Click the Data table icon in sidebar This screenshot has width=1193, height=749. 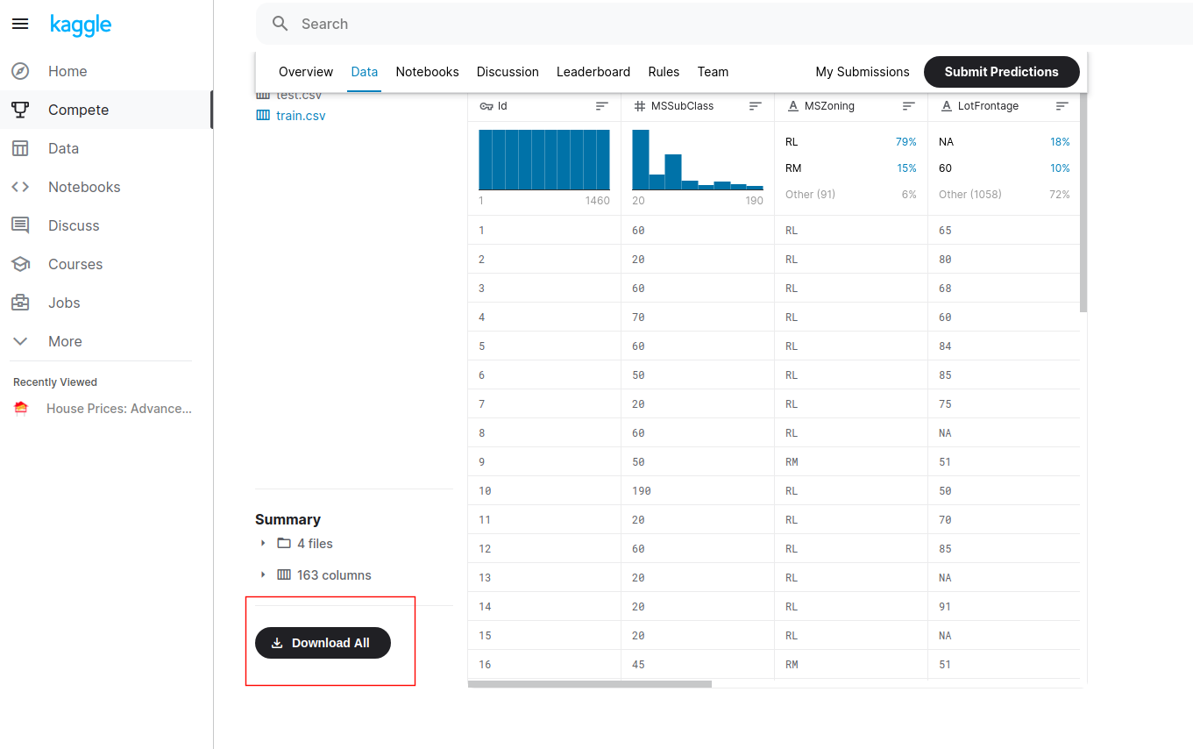click(x=20, y=148)
